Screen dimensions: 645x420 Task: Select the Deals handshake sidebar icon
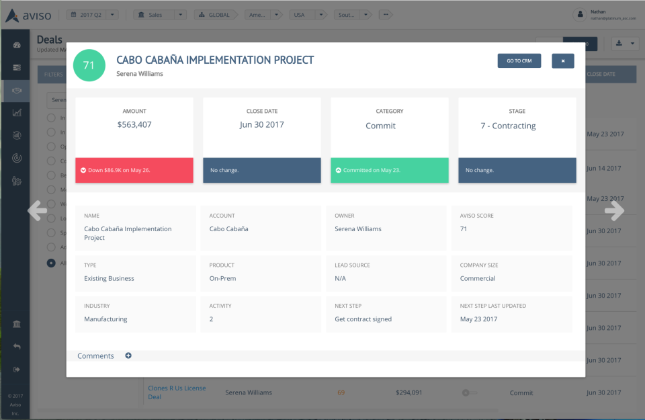(17, 91)
